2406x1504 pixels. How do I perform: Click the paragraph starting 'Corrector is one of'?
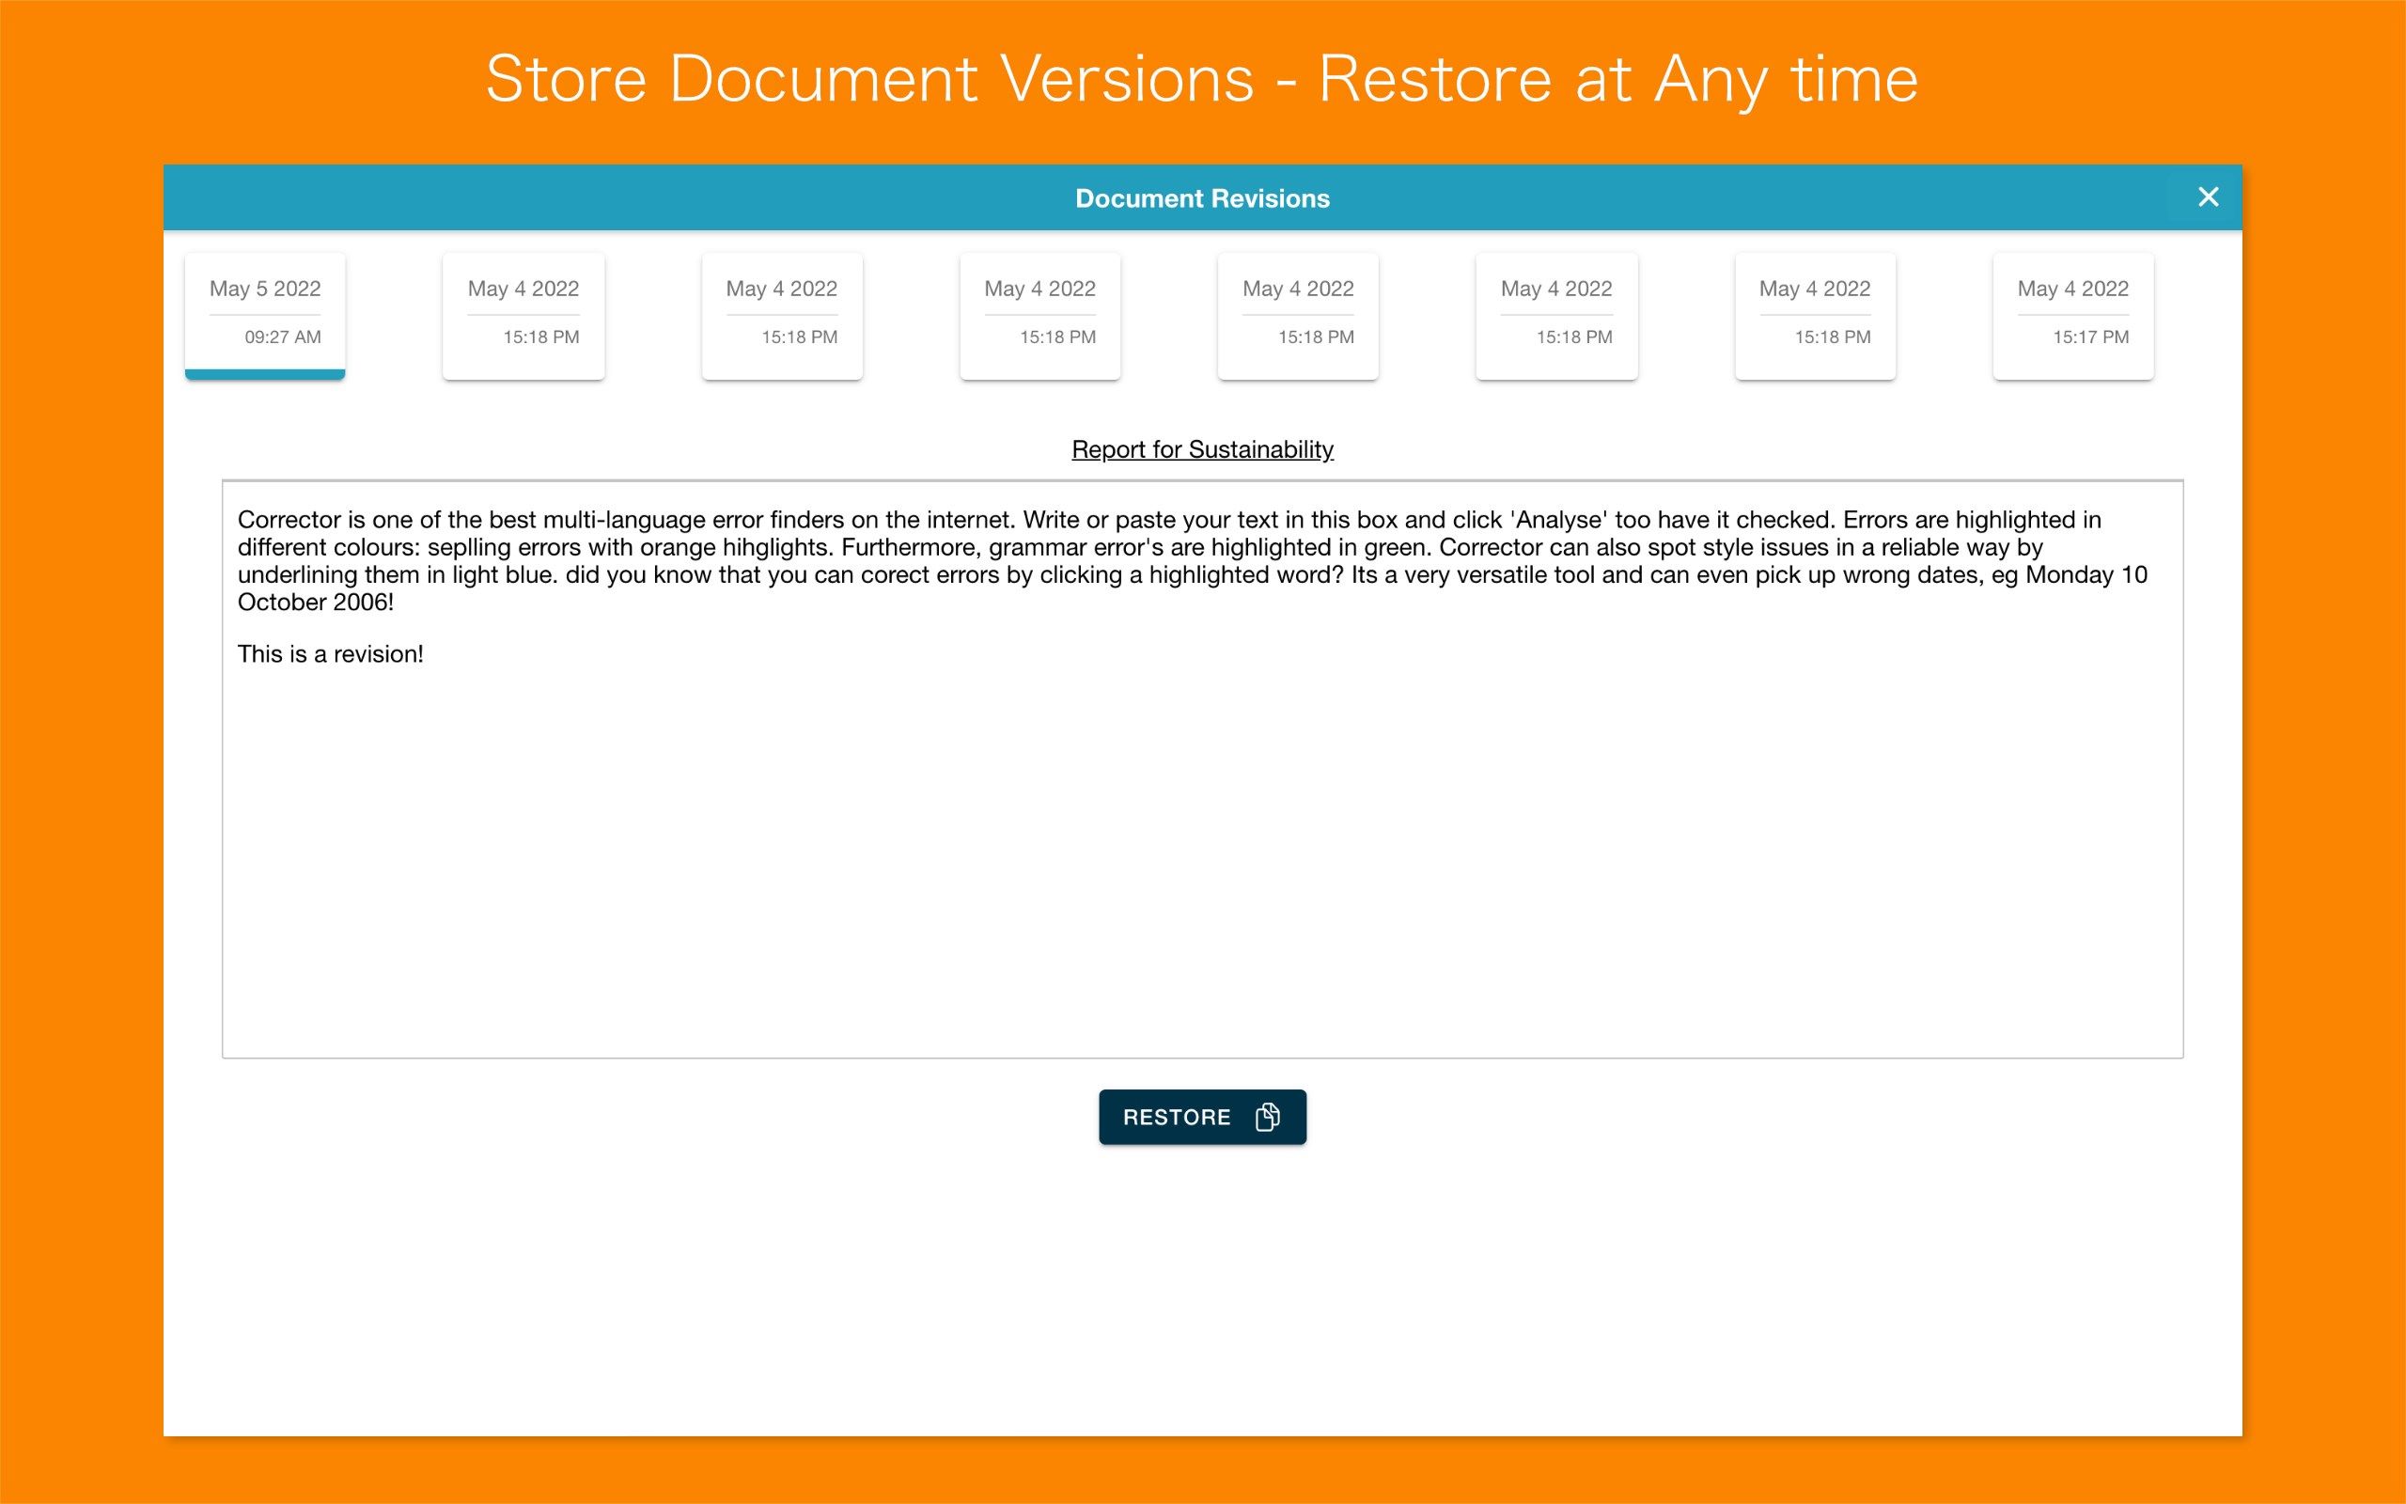pos(1192,561)
